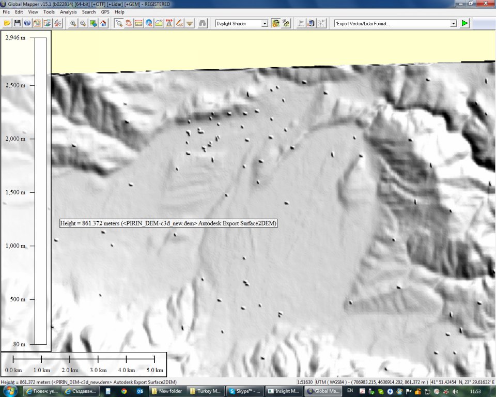Activate the Zoom tool toggle in toolbar

point(118,23)
